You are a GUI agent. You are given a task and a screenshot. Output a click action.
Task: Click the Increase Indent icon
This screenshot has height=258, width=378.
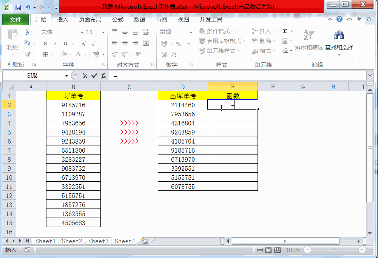point(125,54)
